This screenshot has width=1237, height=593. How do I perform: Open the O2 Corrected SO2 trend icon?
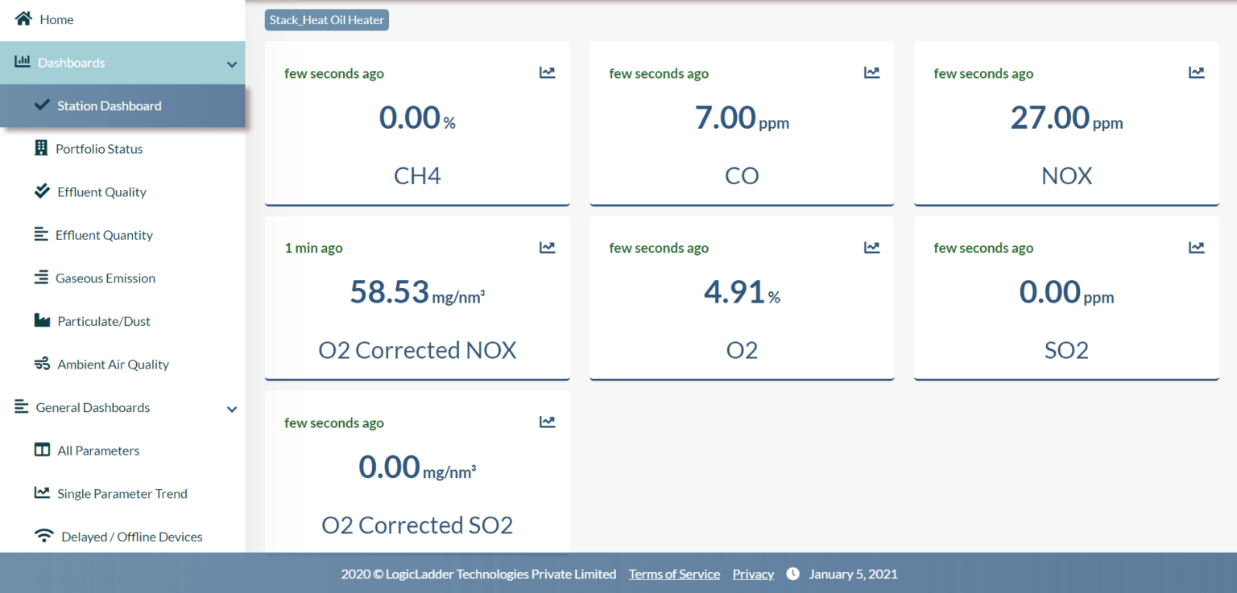[547, 421]
